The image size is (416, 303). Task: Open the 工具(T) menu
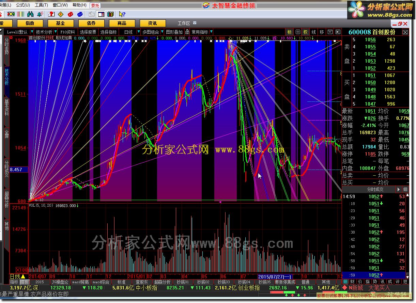[41, 5]
